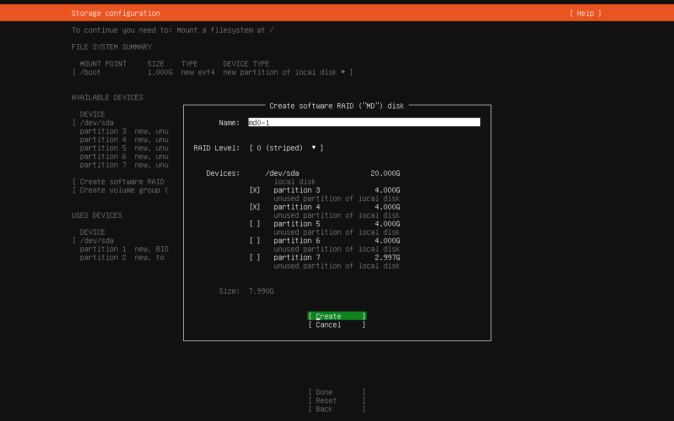Uncheck the partition 3 checkbox
The height and width of the screenshot is (421, 674).
(x=255, y=190)
